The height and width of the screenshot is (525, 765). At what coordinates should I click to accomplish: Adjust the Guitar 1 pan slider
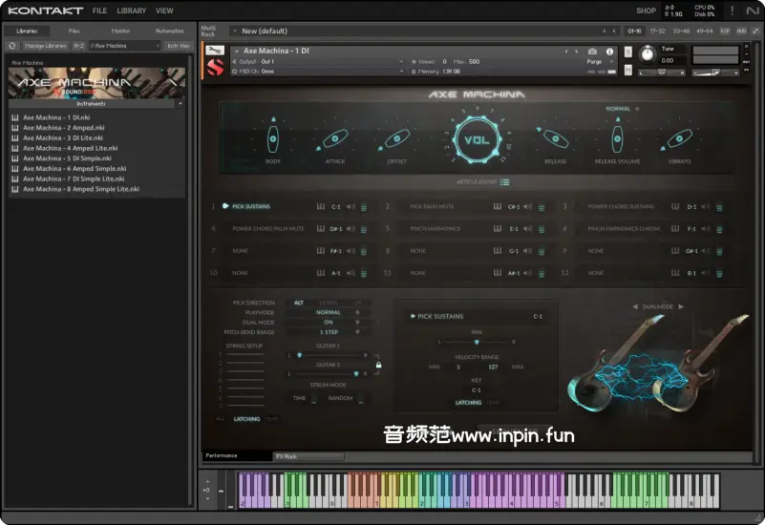pyautogui.click(x=328, y=355)
